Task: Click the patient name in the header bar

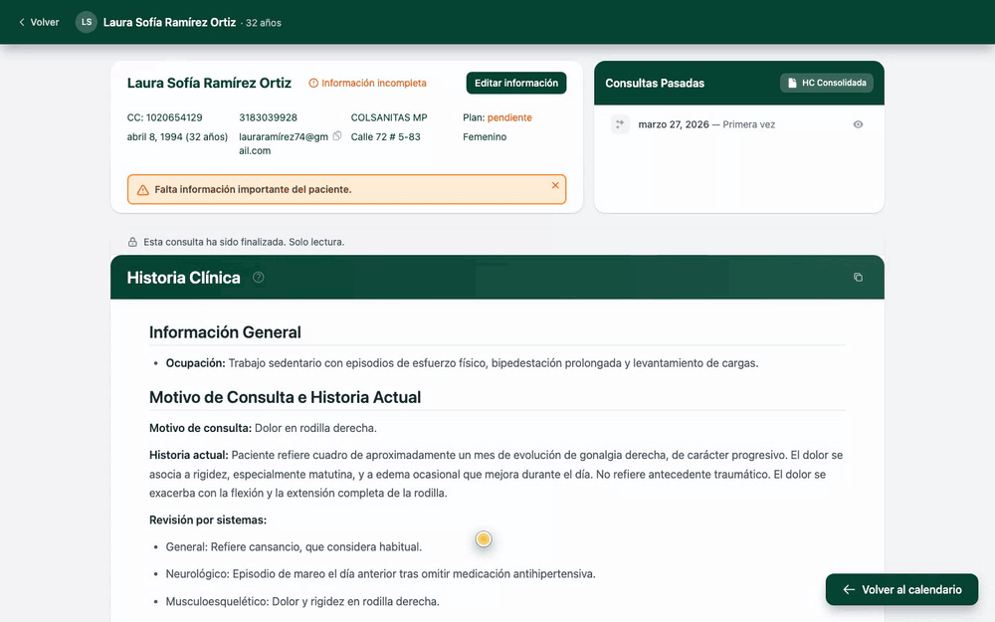Action: (x=169, y=22)
